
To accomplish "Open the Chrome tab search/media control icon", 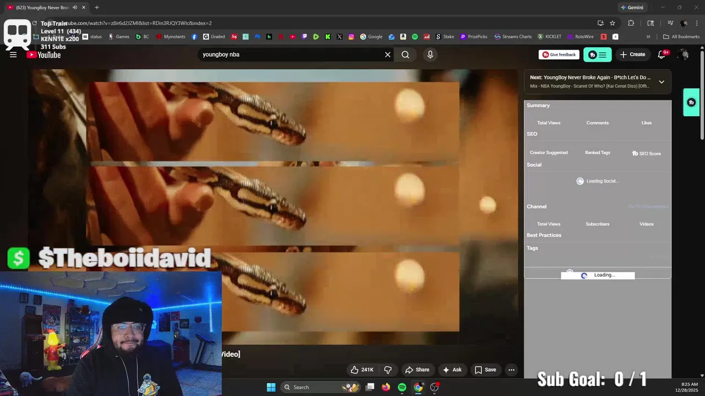I will (670, 23).
